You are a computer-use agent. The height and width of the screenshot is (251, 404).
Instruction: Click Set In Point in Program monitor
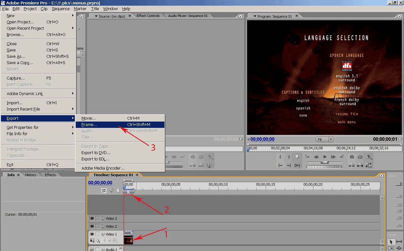tap(280, 157)
